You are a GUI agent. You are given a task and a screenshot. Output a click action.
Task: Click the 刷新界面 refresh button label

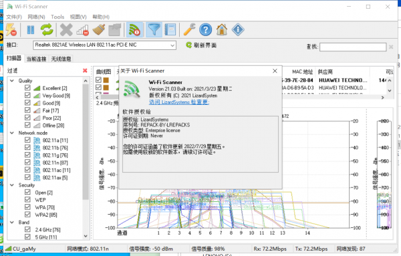pyautogui.click(x=205, y=45)
